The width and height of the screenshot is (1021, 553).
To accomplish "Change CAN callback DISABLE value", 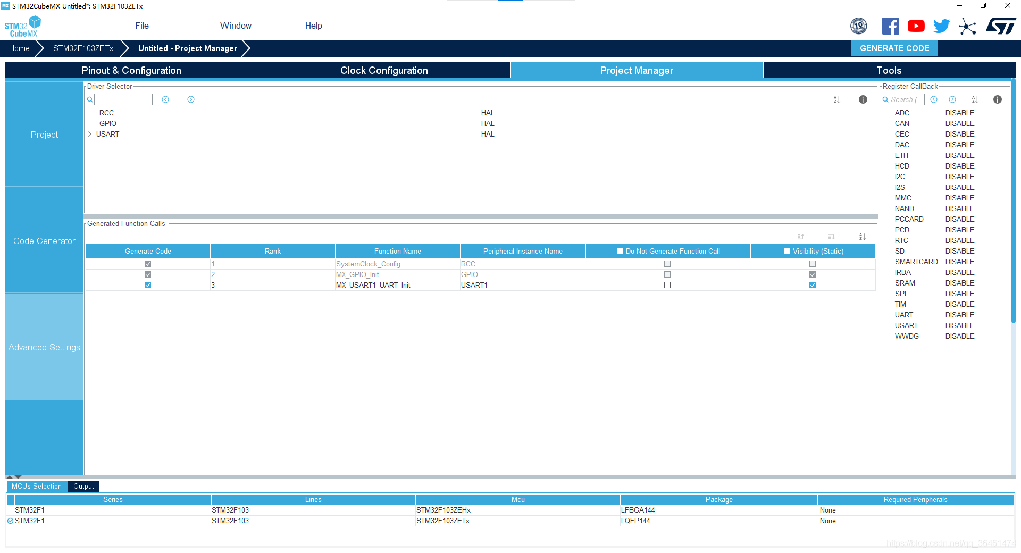I will (x=960, y=123).
